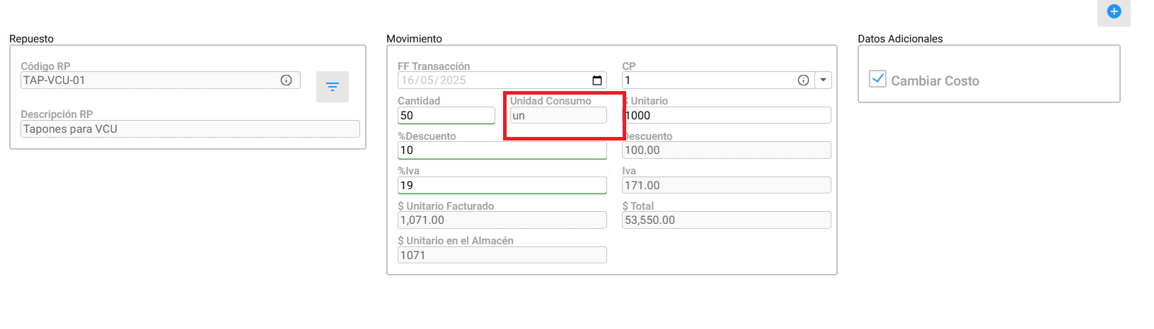Open the filter icon next to Código RP

(x=333, y=87)
